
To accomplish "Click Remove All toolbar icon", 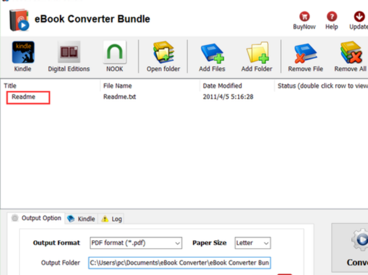I will [x=351, y=52].
